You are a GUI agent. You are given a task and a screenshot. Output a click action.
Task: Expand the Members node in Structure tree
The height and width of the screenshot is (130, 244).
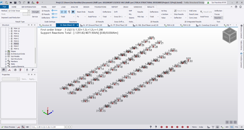pos(6,62)
